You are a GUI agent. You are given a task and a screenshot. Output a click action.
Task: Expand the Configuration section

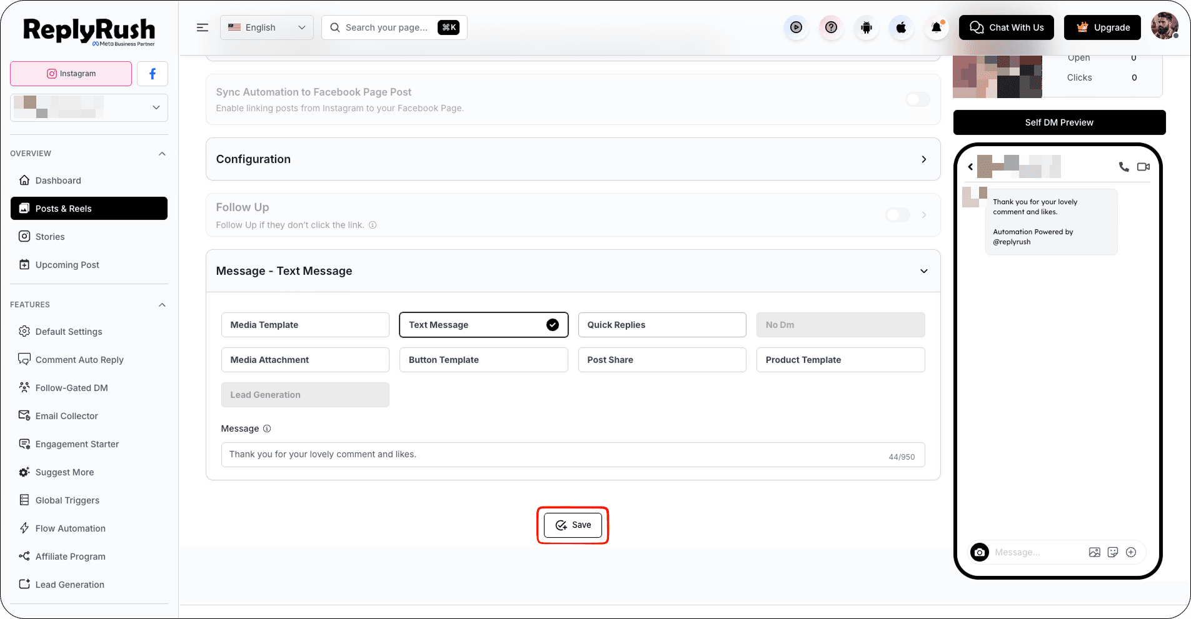[573, 159]
